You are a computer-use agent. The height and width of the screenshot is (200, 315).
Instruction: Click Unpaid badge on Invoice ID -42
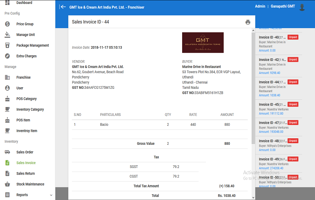[x=293, y=59]
